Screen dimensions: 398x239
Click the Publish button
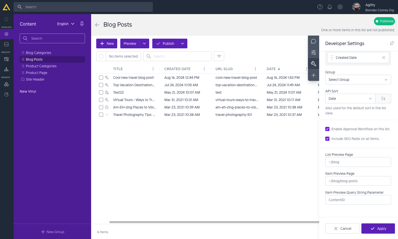click(165, 44)
